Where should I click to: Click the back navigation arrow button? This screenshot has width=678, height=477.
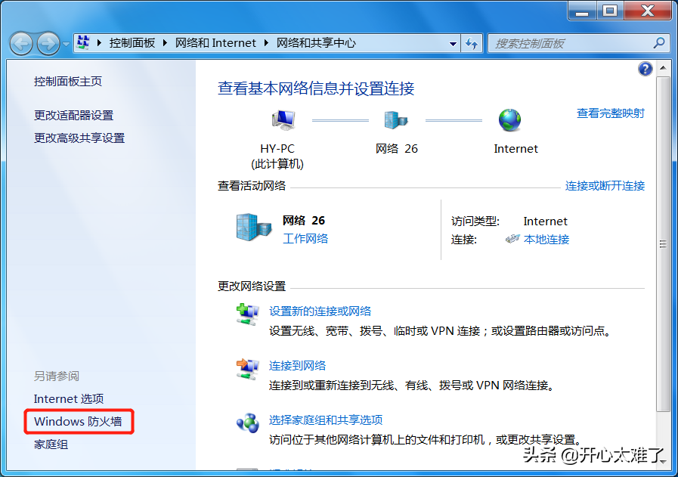click(x=21, y=43)
